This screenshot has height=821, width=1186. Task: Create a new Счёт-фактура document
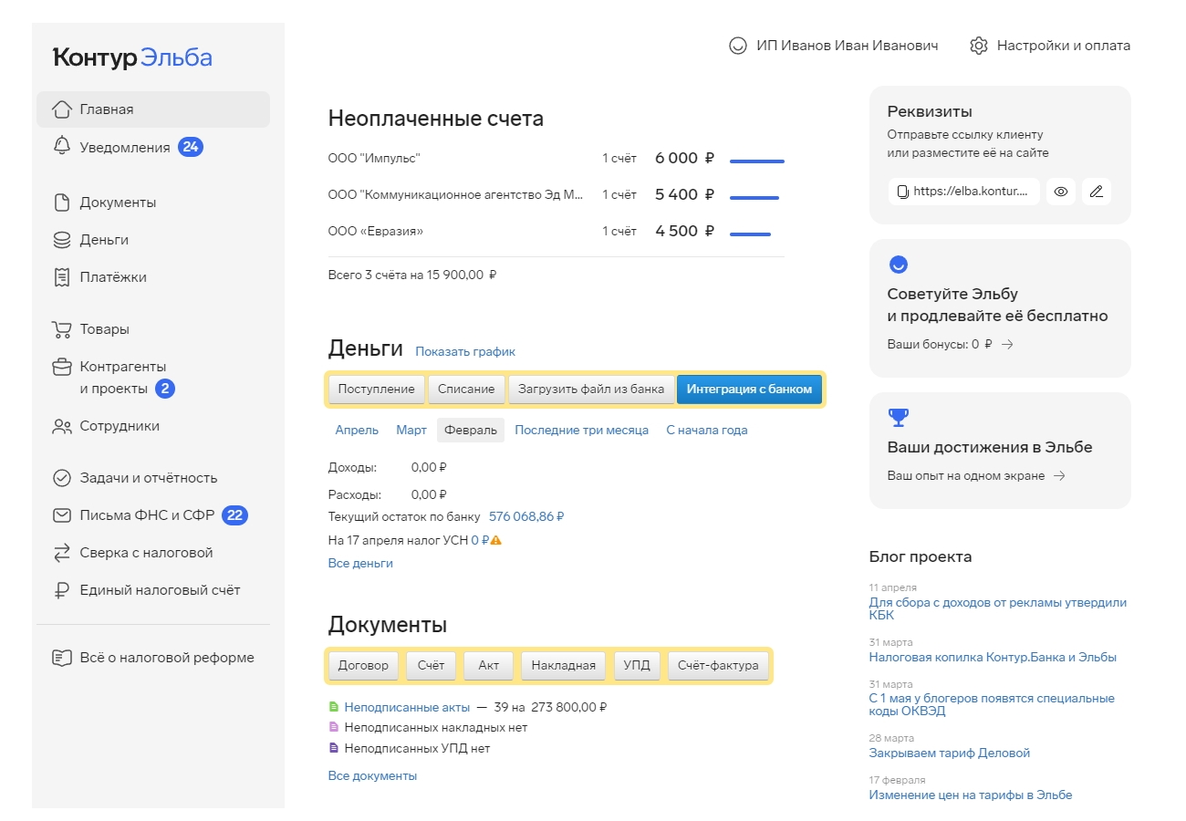click(718, 666)
